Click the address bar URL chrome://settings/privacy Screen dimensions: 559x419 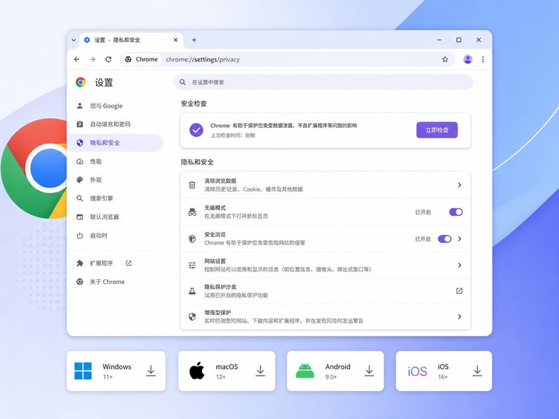tap(203, 59)
